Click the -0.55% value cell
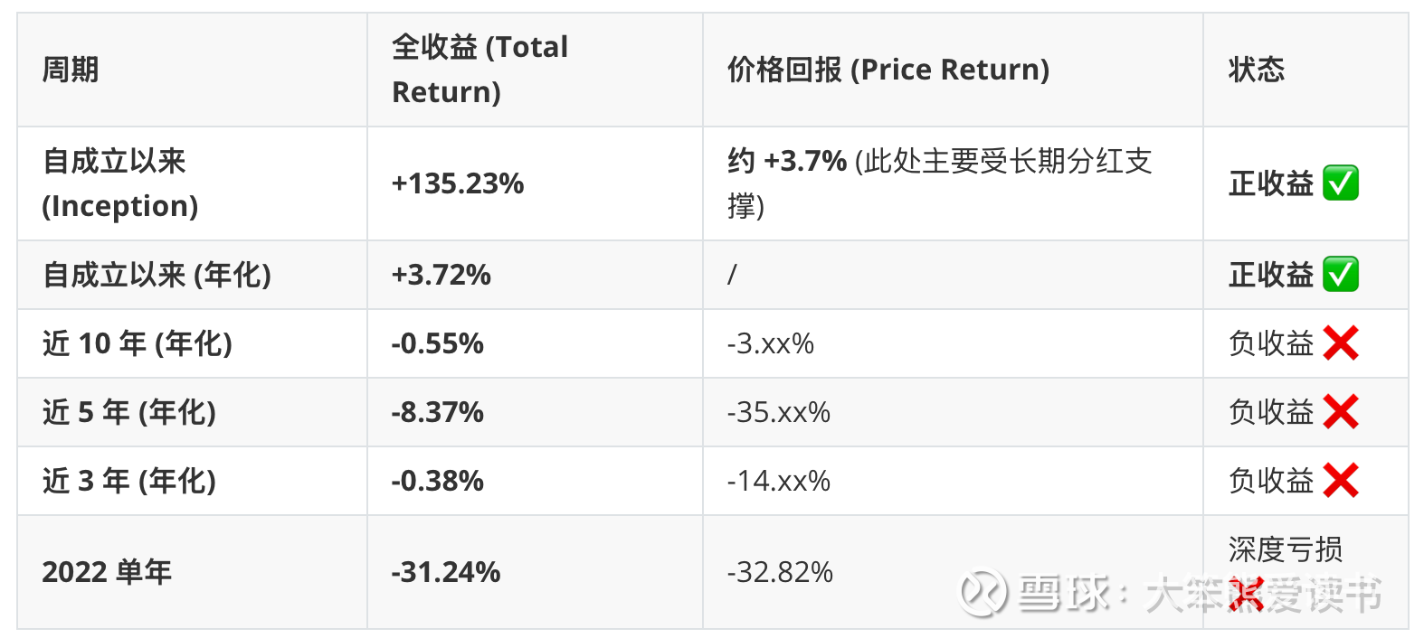The width and height of the screenshot is (1424, 638). click(x=438, y=343)
